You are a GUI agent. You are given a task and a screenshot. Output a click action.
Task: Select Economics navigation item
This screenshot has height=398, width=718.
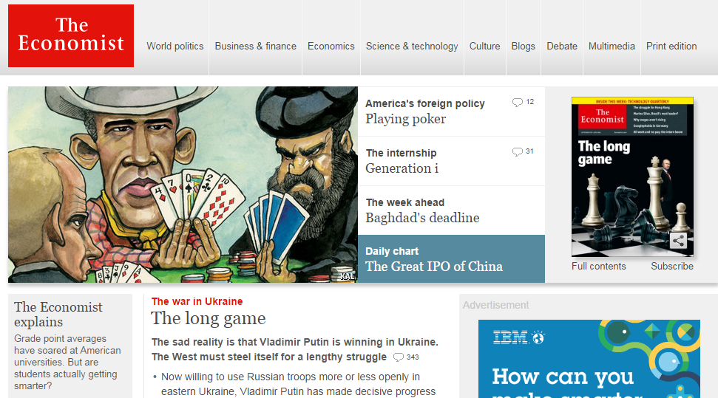(331, 47)
